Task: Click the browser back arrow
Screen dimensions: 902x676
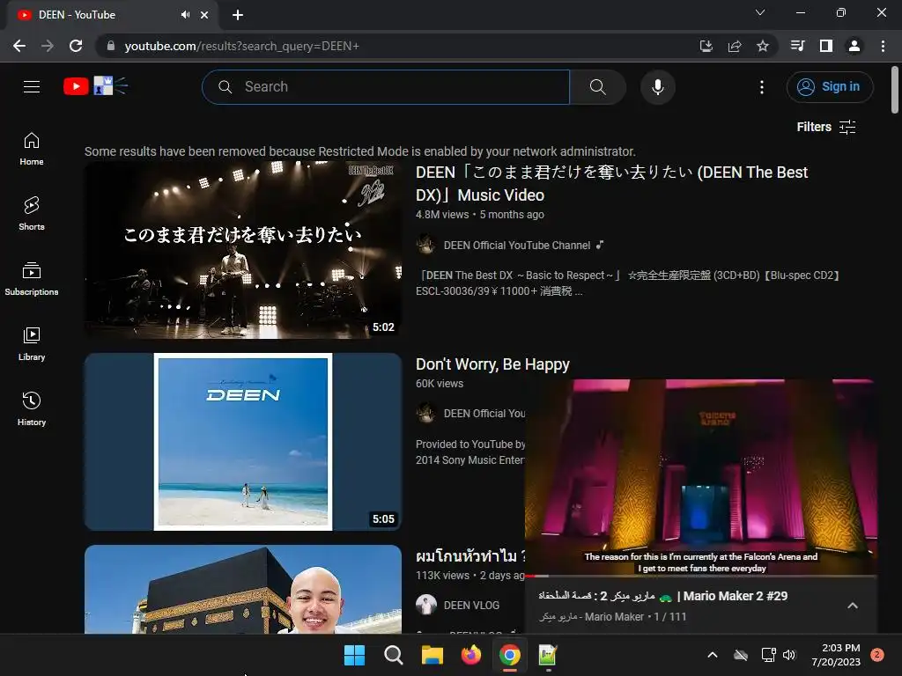Action: [19, 46]
